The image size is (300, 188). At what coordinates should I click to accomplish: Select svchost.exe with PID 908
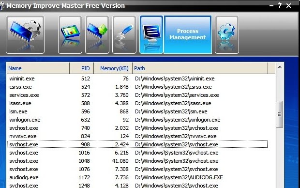[137, 144]
